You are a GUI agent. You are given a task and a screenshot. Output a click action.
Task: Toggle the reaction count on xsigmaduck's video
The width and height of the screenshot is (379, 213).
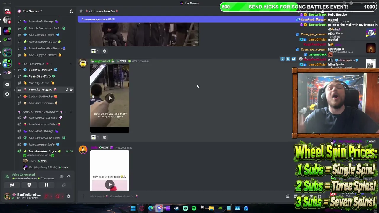pos(95,138)
